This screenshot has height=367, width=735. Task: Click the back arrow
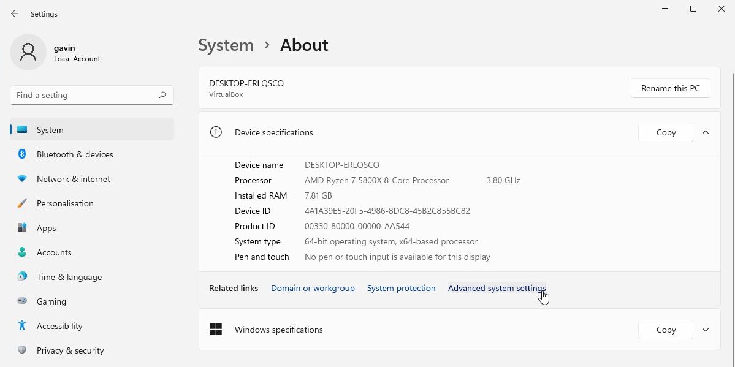tap(14, 13)
